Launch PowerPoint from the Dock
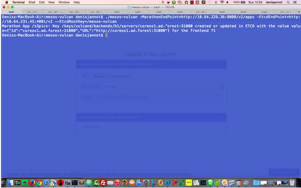 tap(174, 183)
